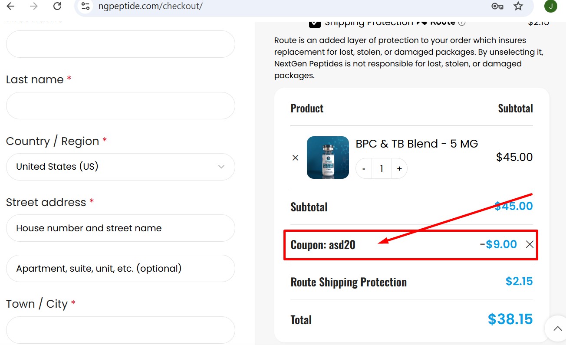Open the site information icon in address bar
566x345 pixels.
coord(85,7)
